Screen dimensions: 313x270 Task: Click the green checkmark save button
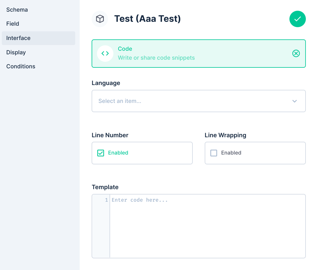297,19
